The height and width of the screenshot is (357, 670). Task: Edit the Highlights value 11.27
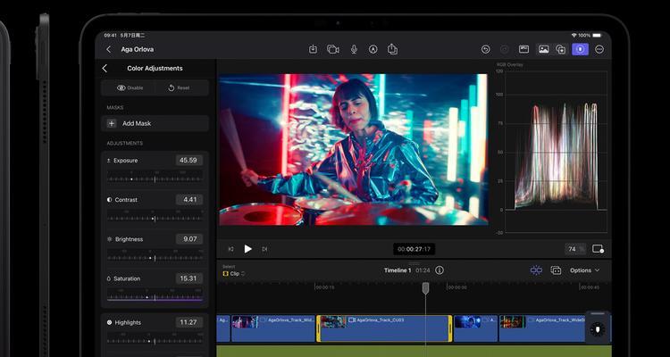coord(189,322)
